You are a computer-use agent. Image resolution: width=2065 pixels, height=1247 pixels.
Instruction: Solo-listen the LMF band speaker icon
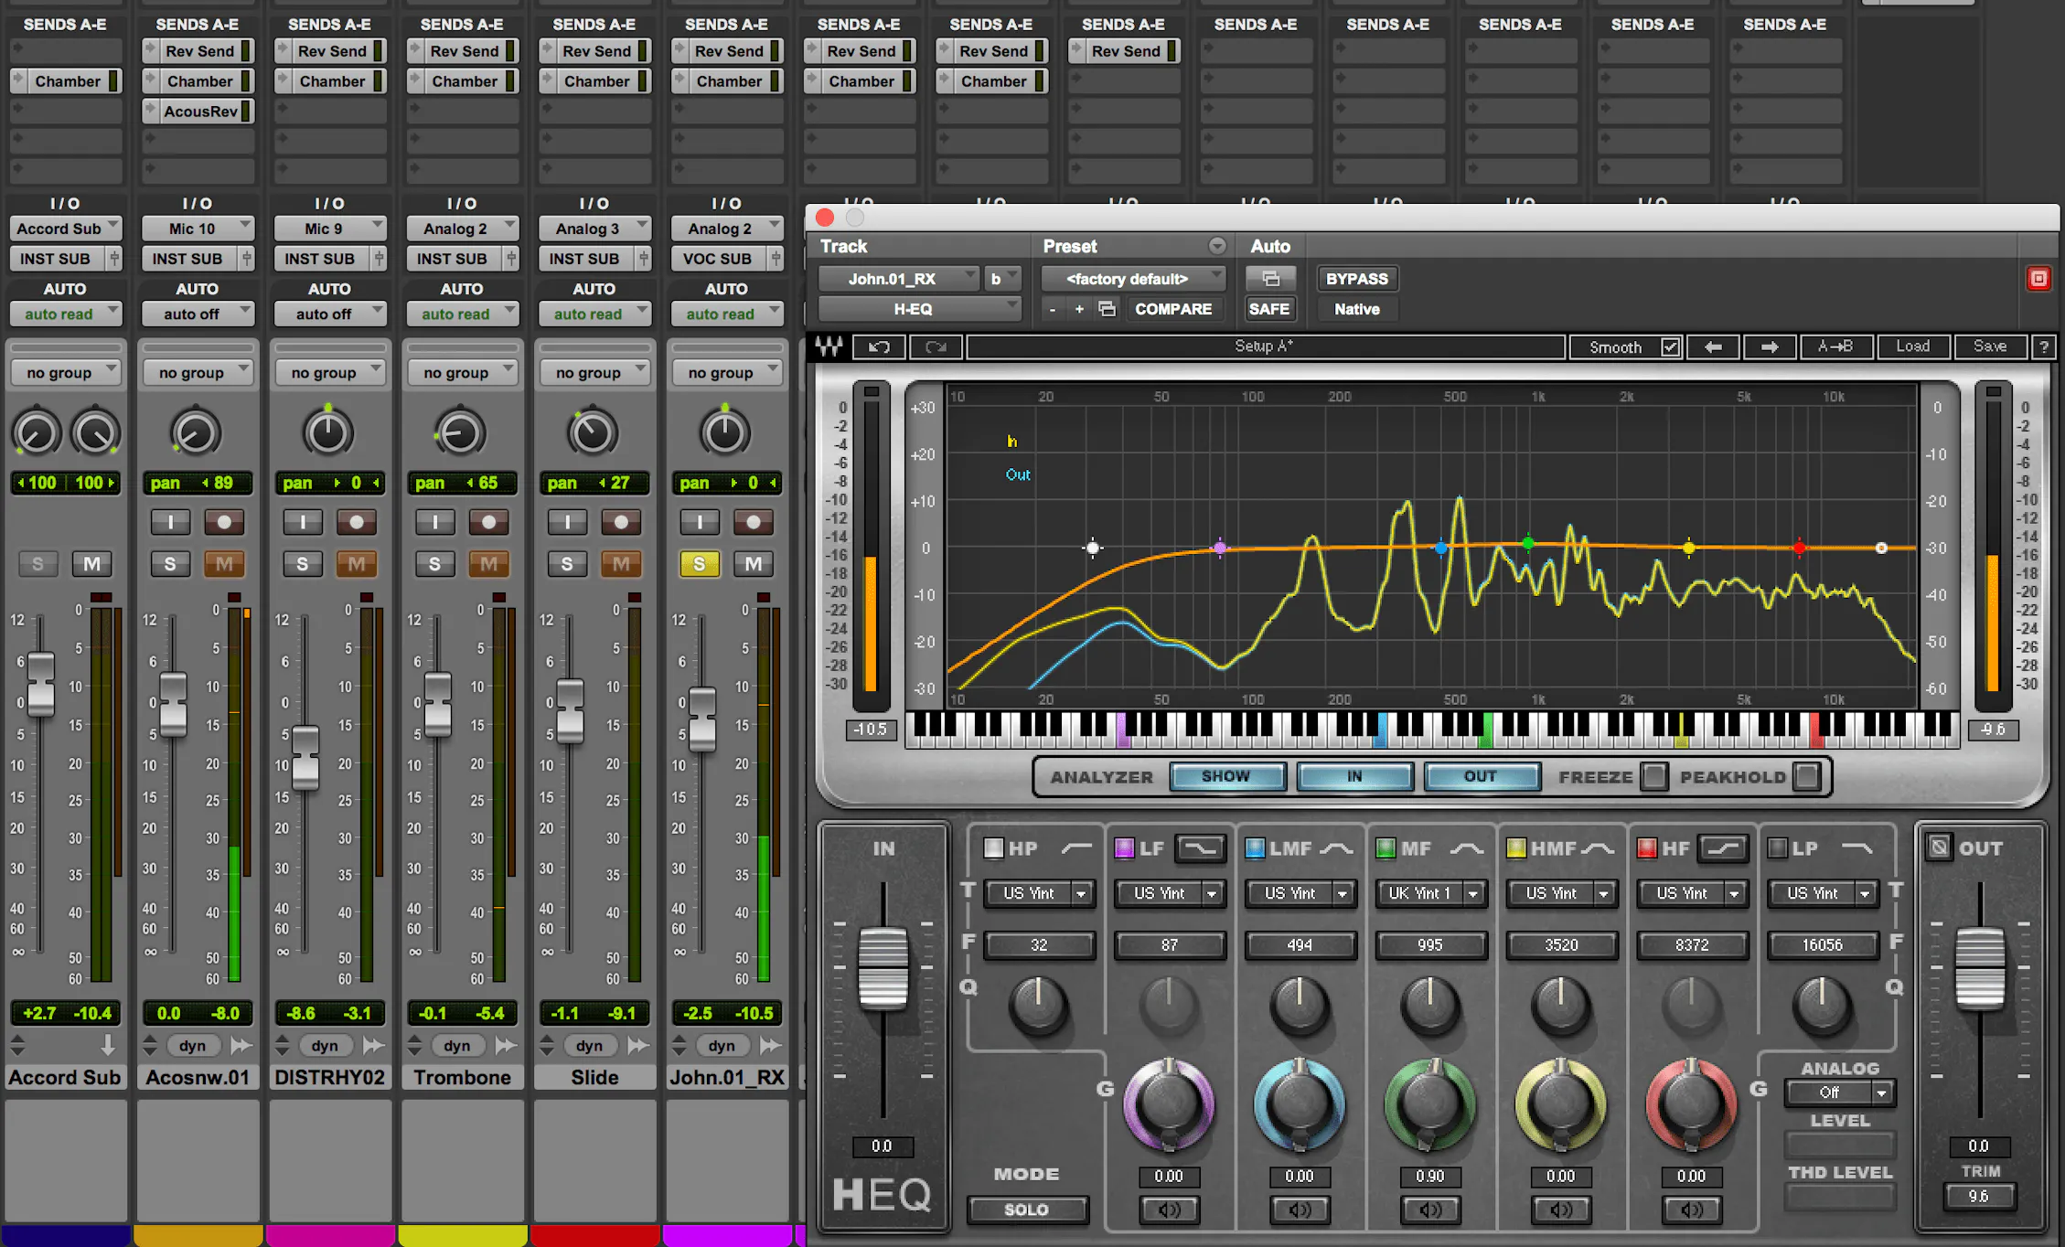point(1300,1210)
